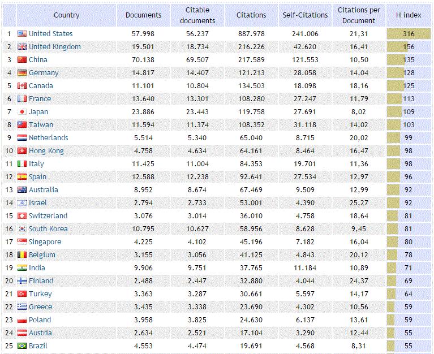Click the United States flag icon

22,34
